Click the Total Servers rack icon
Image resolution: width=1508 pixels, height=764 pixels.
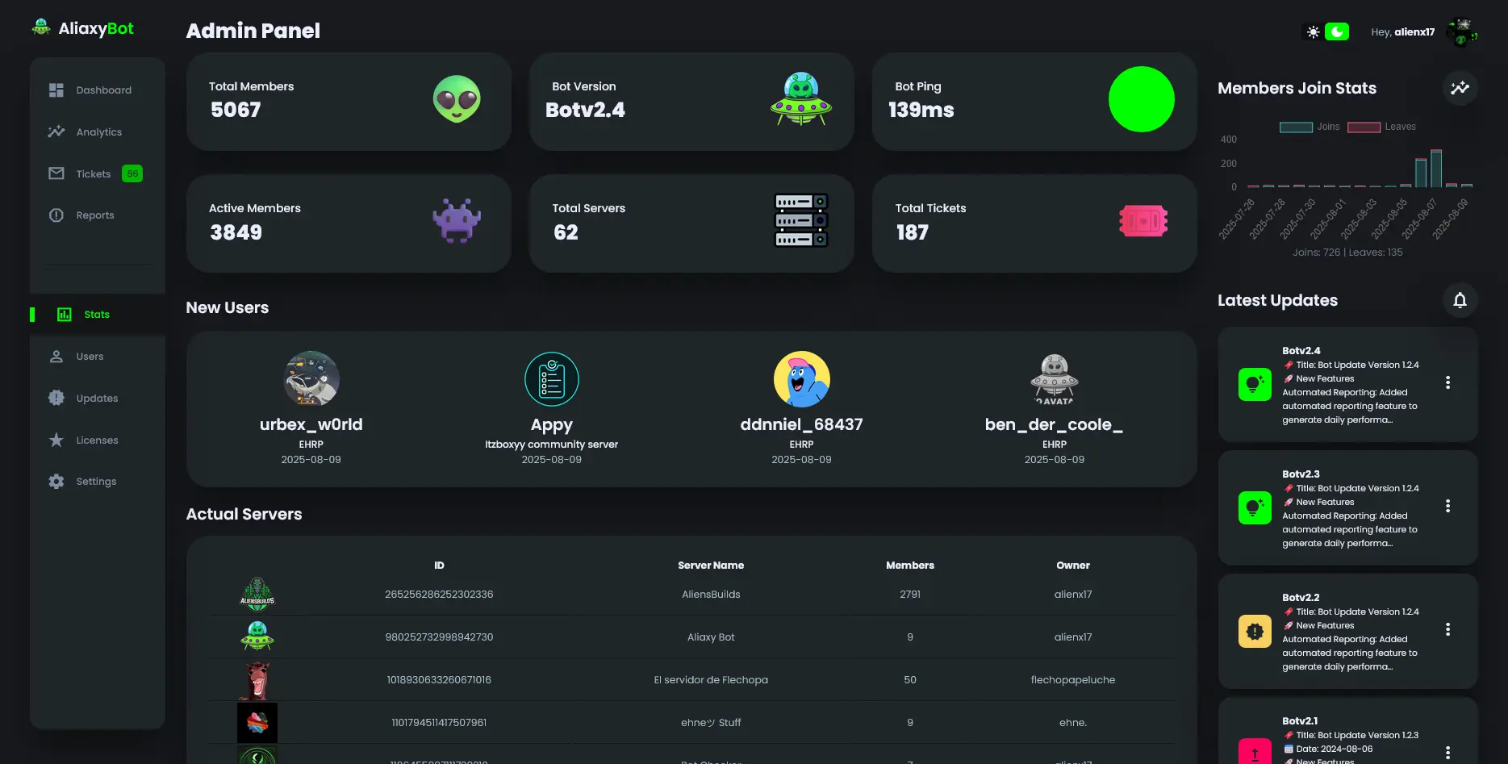800,220
